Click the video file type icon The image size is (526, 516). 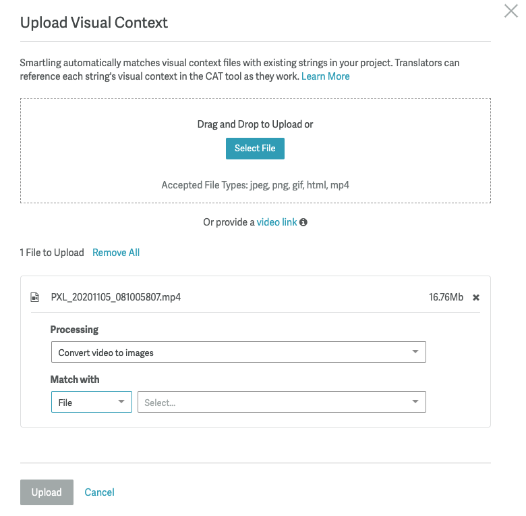pos(35,297)
